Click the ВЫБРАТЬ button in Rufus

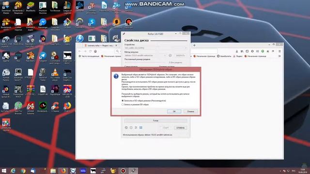pyautogui.click(x=180, y=56)
